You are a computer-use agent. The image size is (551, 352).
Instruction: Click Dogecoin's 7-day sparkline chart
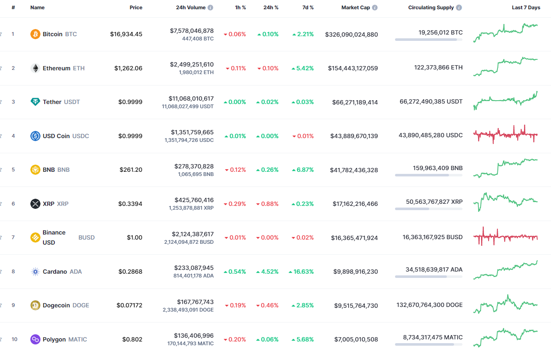505,305
